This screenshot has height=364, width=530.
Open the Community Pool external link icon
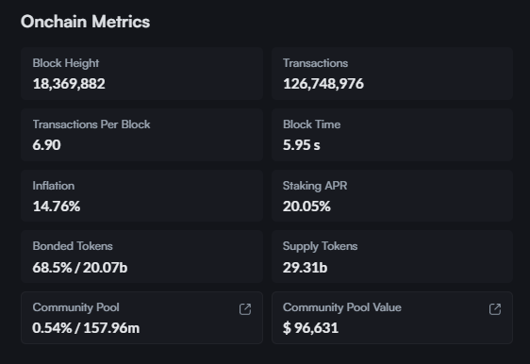click(x=245, y=309)
